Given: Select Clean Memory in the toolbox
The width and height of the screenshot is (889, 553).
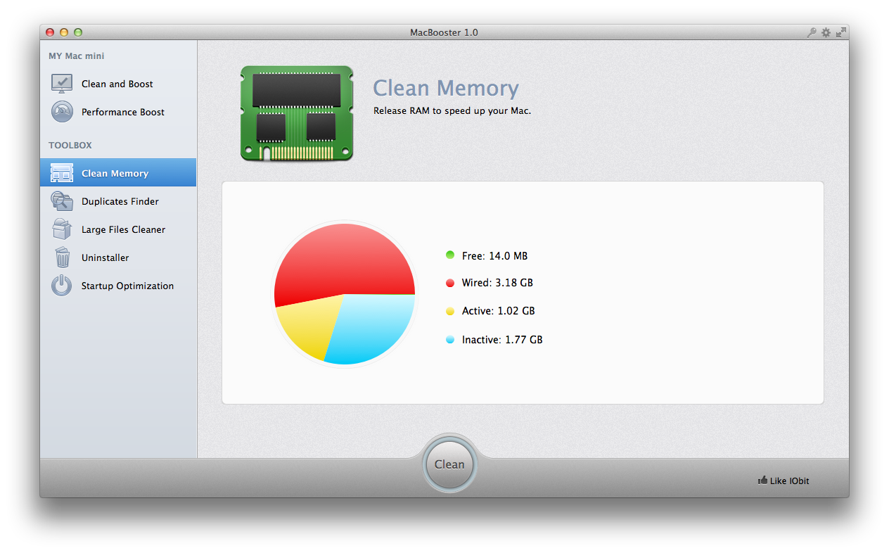Looking at the screenshot, I should 118,173.
